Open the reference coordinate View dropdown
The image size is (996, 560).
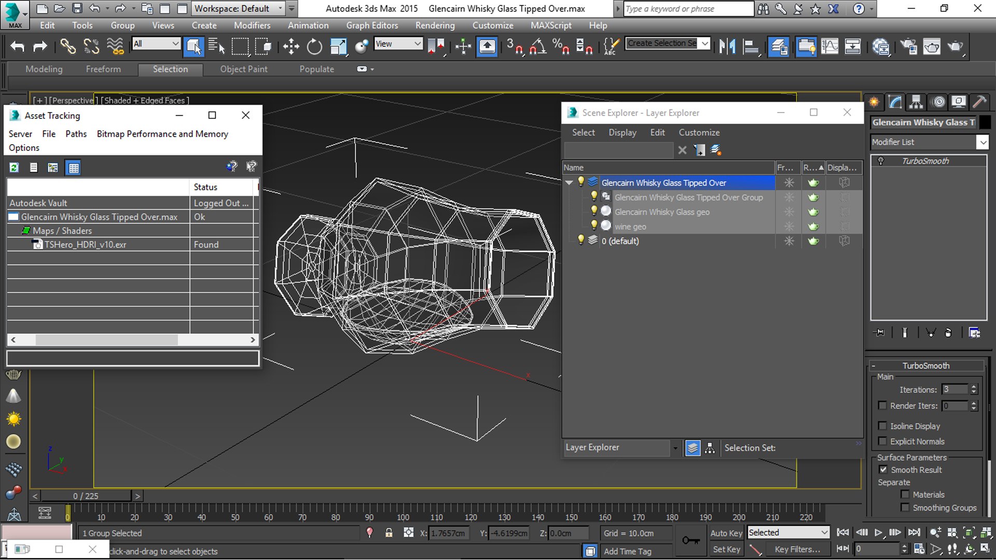tap(398, 44)
